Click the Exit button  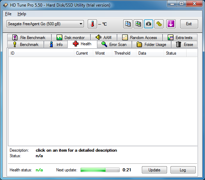tap(189, 24)
